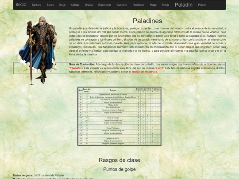The image size is (239, 179).
Task: Click the 'Dados de golpe:' label
Action: pyautogui.click(x=23, y=175)
